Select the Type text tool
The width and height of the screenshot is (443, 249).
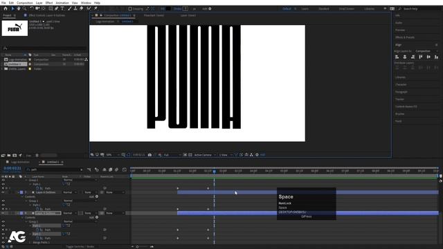(x=62, y=9)
